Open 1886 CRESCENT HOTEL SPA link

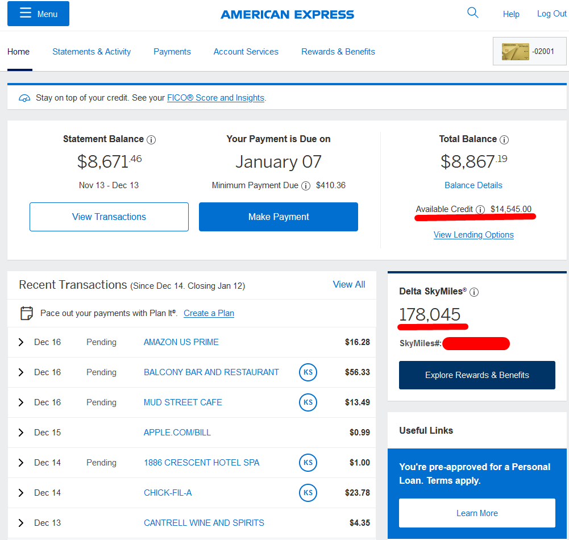tap(201, 463)
